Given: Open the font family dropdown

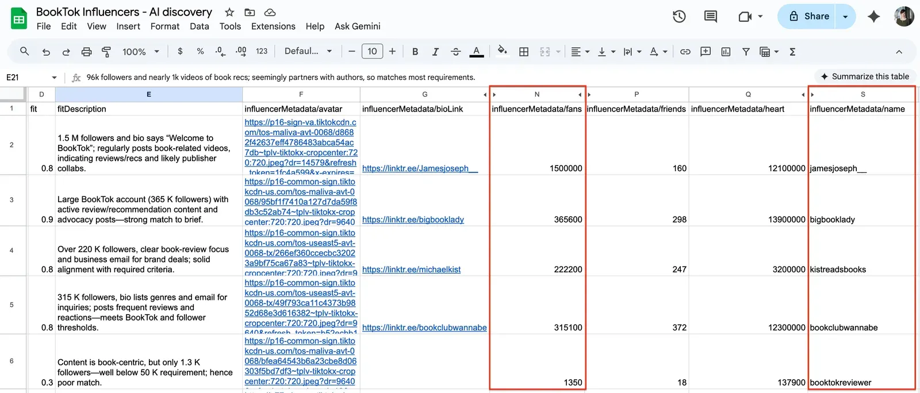Looking at the screenshot, I should tap(308, 51).
